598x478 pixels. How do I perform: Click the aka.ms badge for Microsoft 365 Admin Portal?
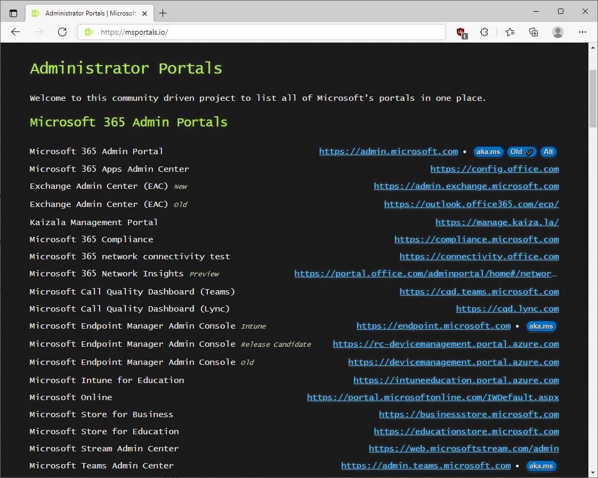point(488,152)
